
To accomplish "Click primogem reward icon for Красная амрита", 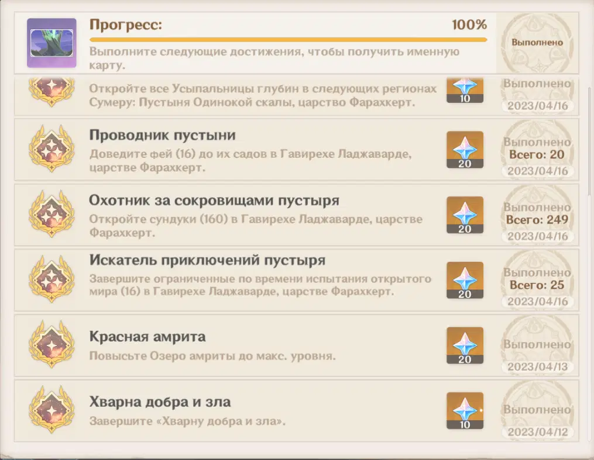I will [465, 345].
